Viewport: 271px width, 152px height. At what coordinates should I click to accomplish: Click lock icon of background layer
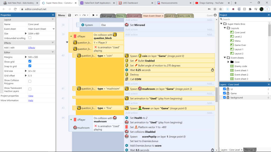coord(228,97)
